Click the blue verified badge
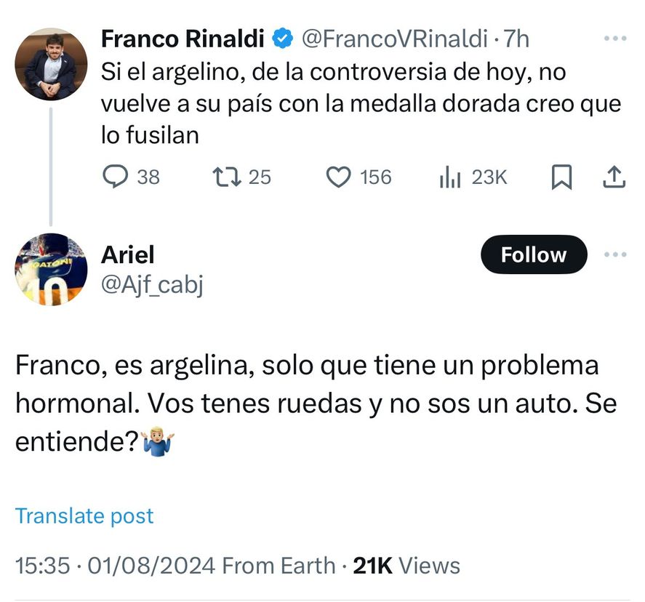Screen dimensions: 645x602 point(282,39)
